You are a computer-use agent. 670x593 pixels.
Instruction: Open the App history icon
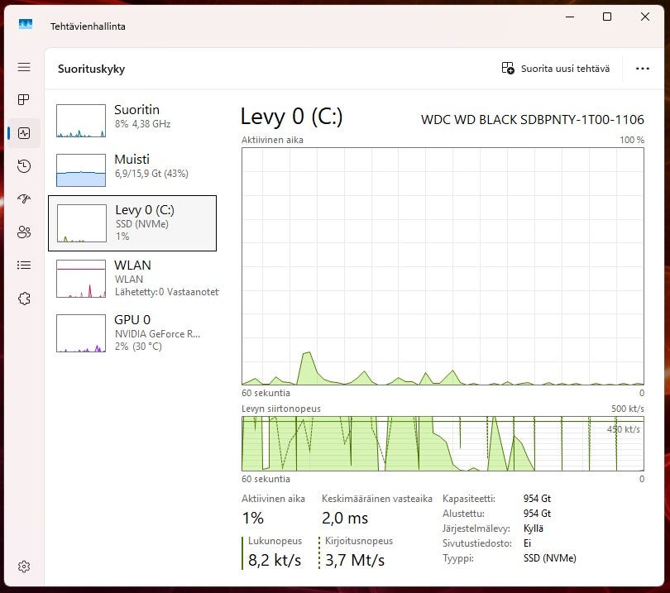click(x=24, y=165)
